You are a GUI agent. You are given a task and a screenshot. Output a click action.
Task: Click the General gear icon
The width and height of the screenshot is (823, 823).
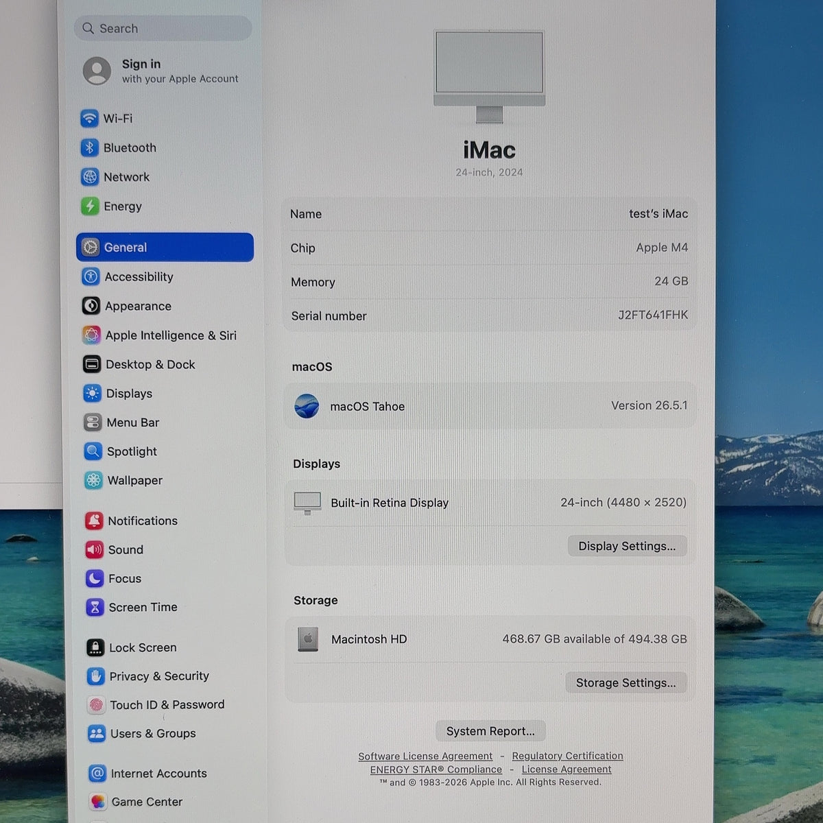(x=91, y=248)
